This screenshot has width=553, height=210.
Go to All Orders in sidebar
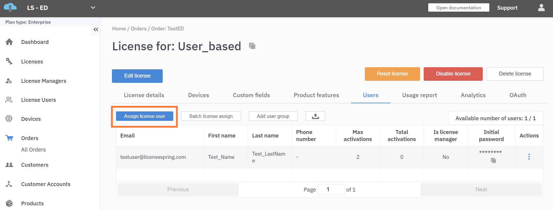[x=33, y=150]
